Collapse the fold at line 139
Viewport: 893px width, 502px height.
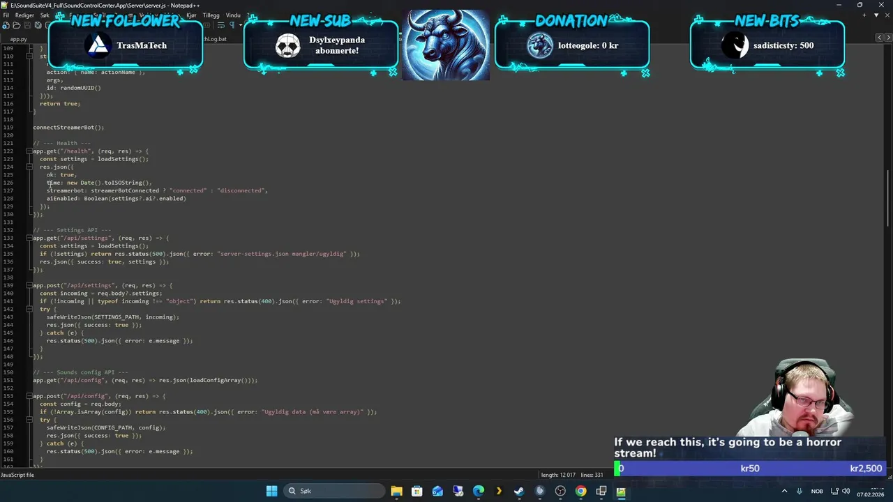[x=29, y=285]
